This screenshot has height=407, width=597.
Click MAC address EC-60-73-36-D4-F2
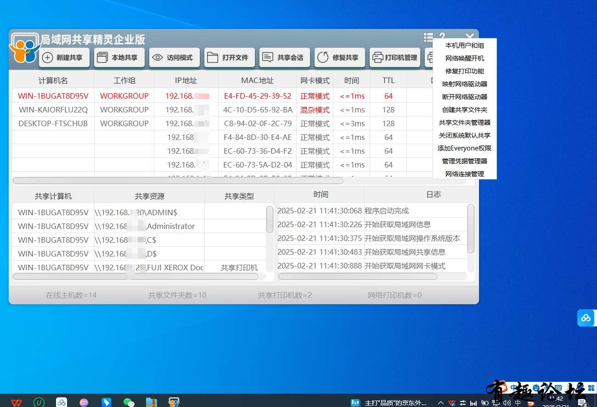[257, 151]
